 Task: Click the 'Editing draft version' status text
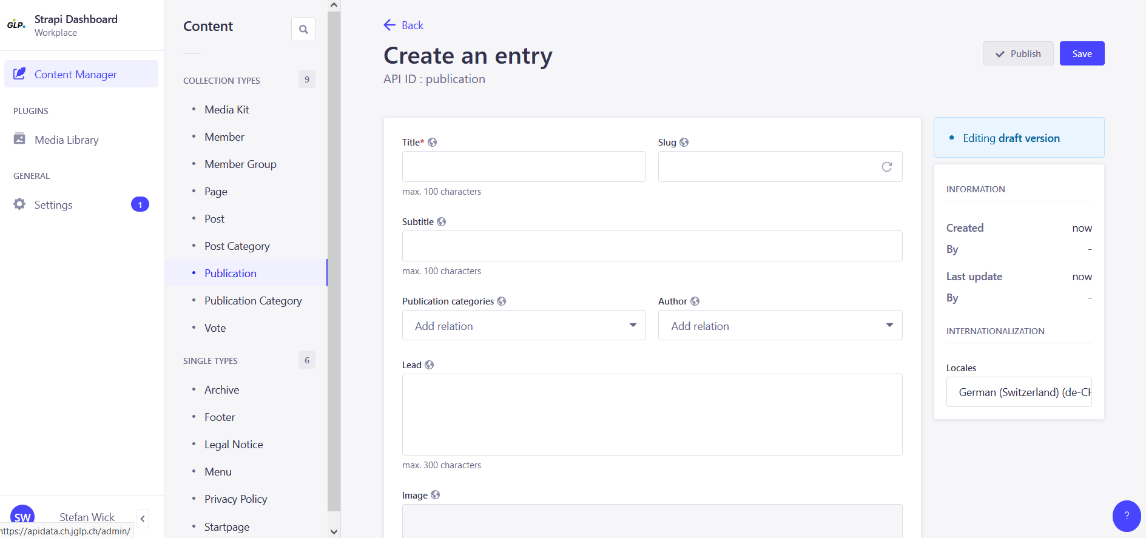pyautogui.click(x=1011, y=138)
